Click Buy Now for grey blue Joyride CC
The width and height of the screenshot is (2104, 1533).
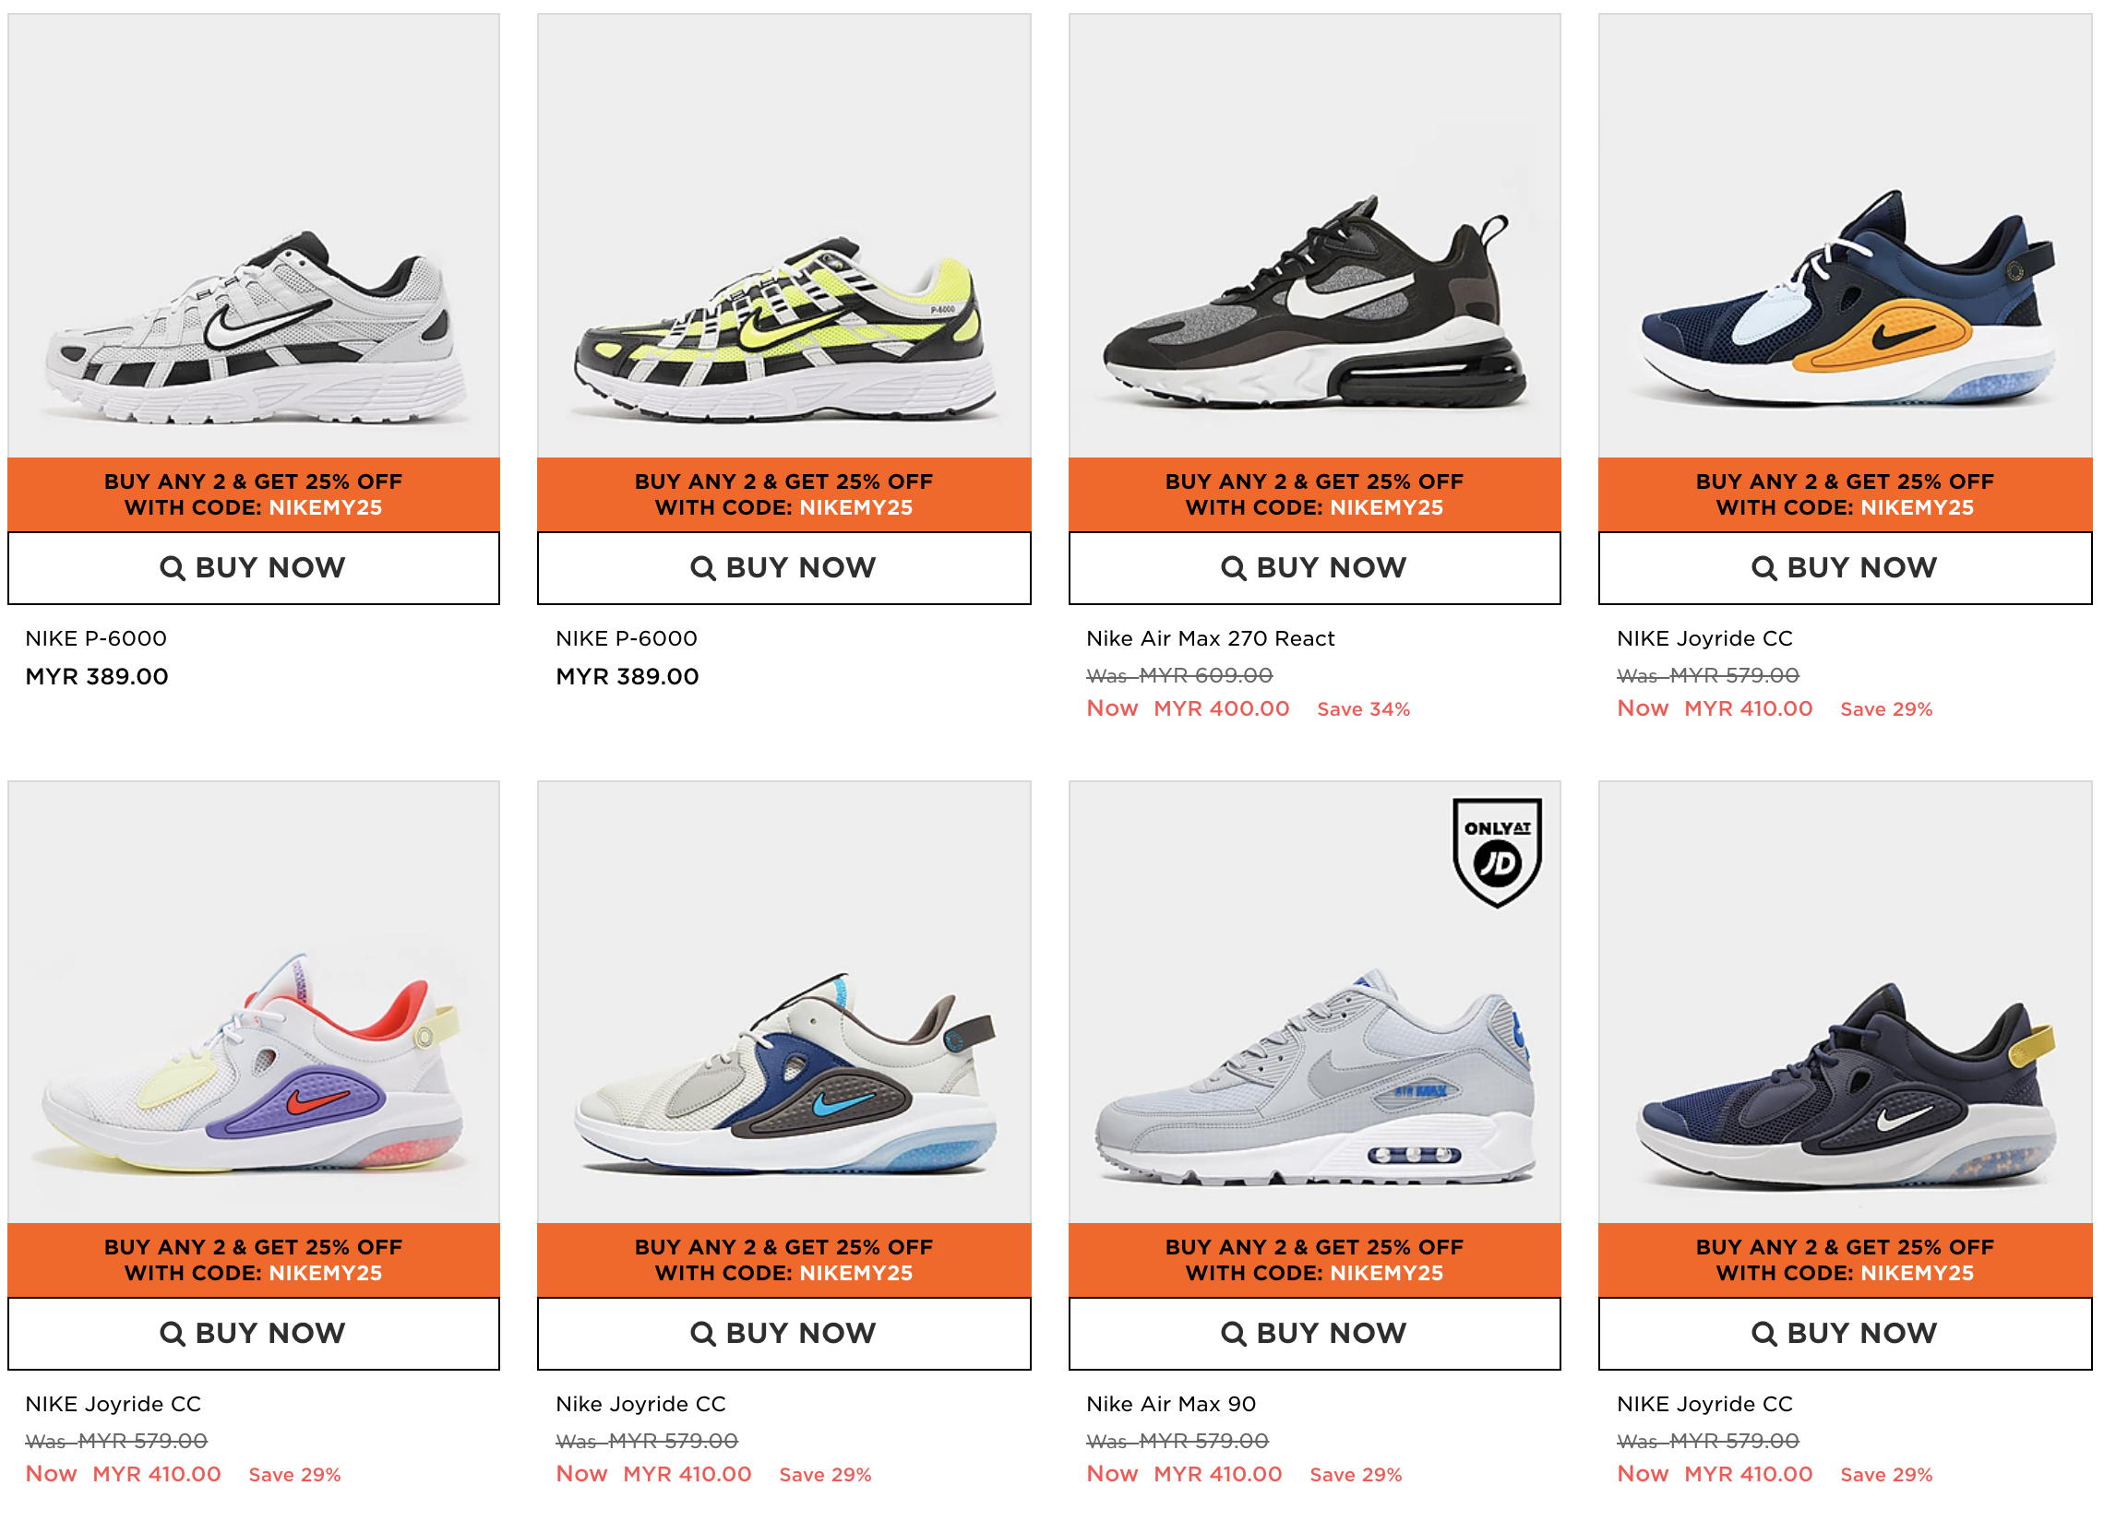pos(783,1334)
